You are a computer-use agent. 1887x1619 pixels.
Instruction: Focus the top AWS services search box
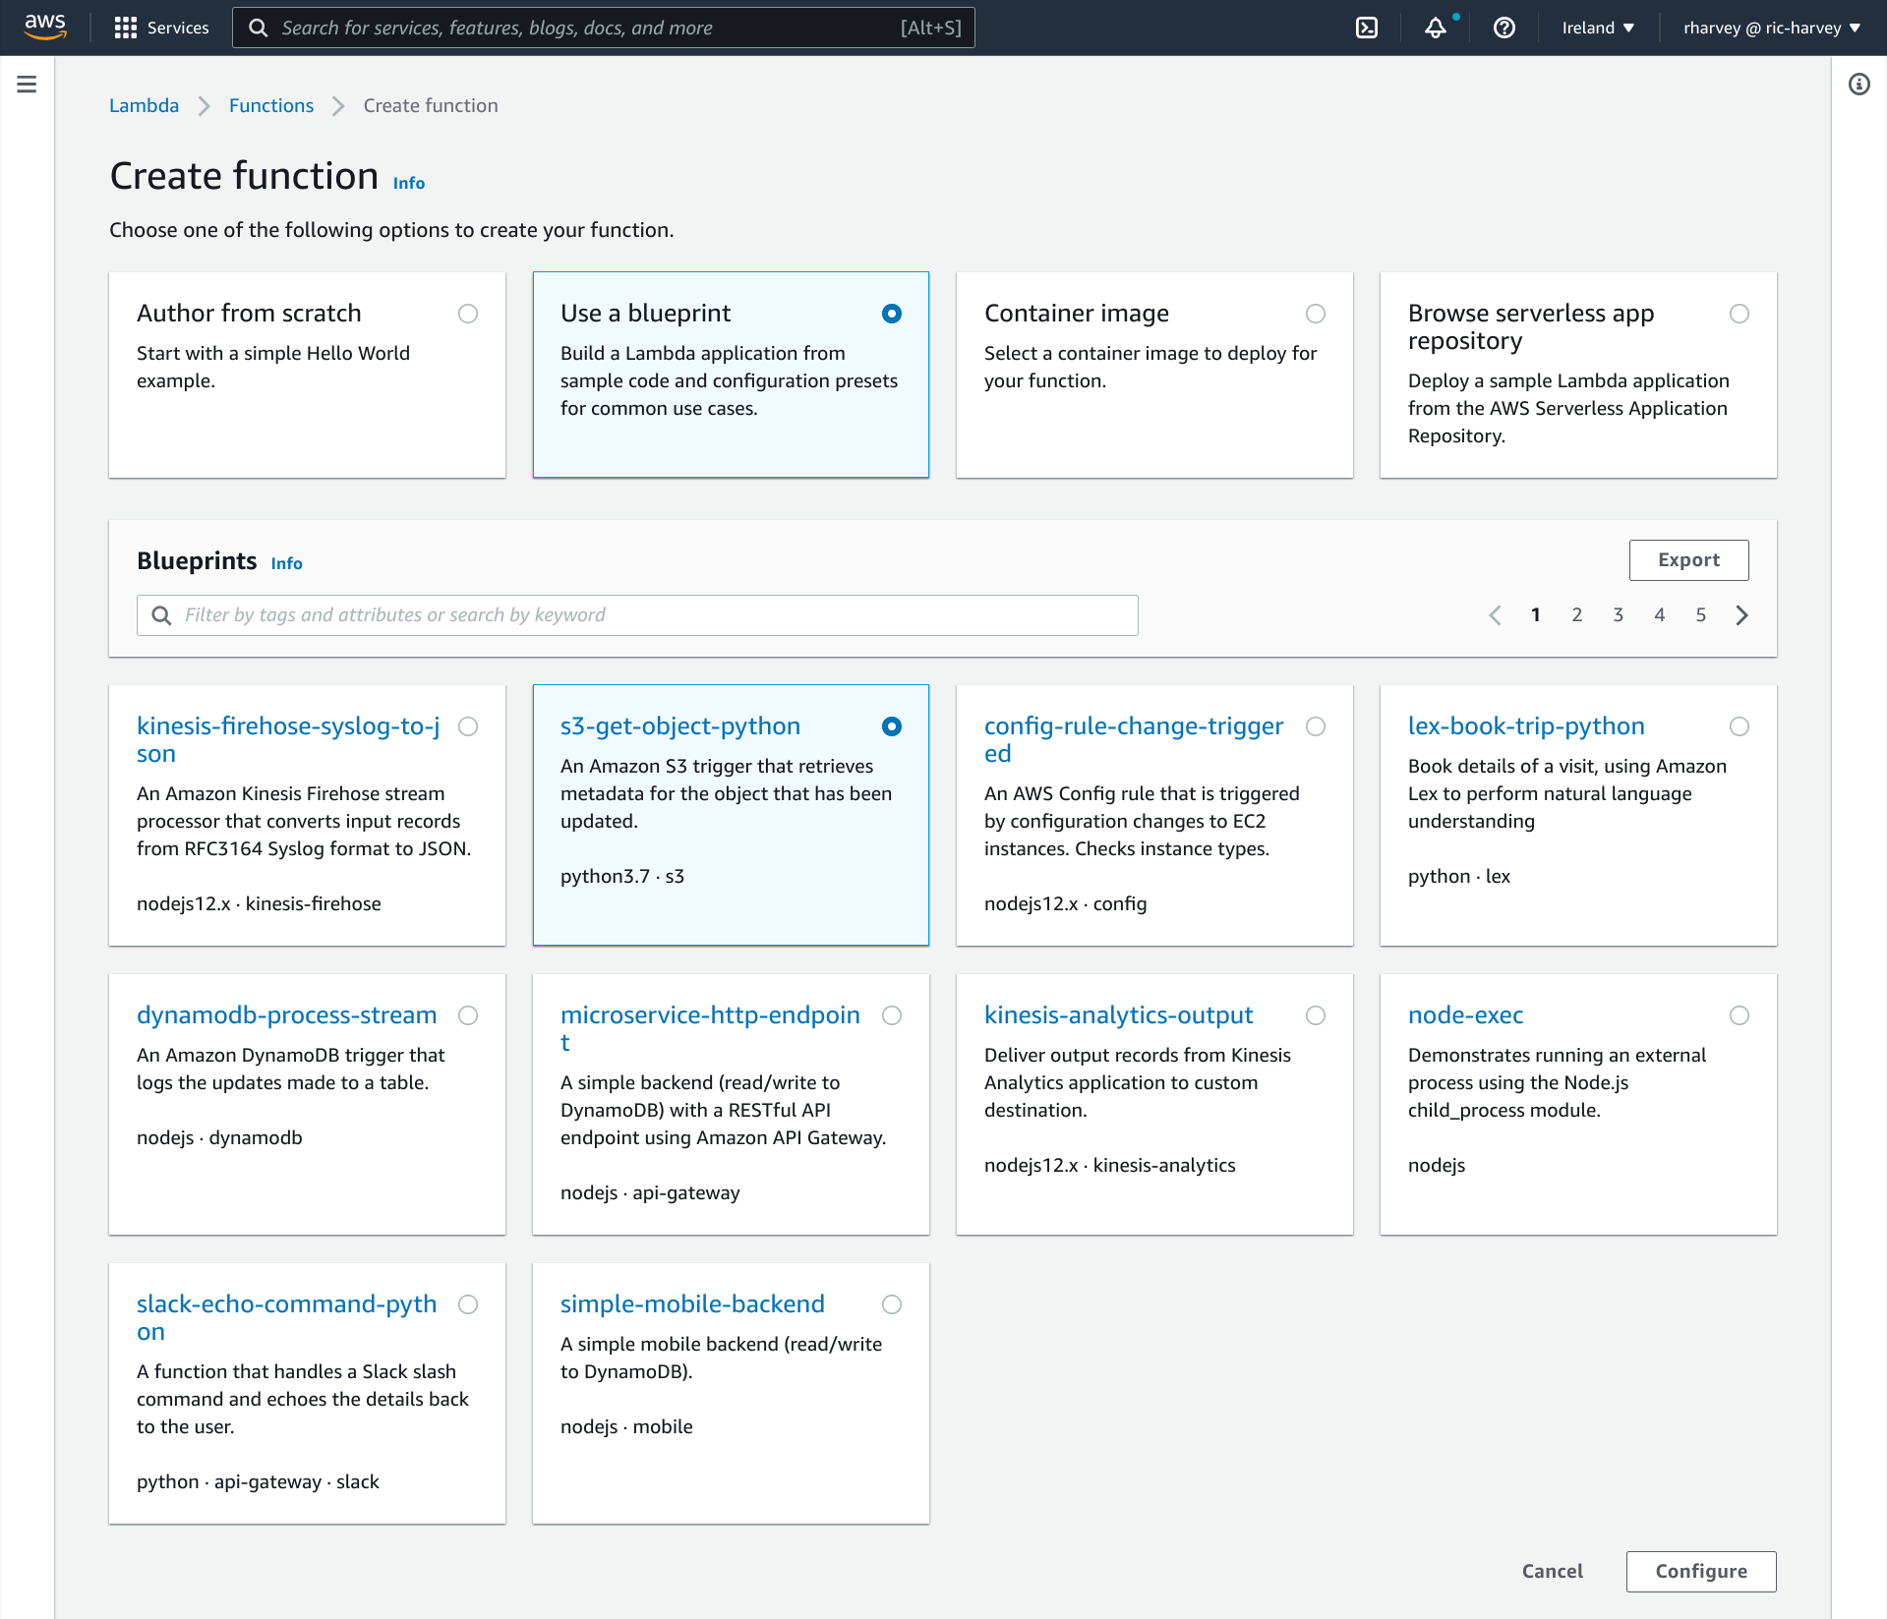604,28
